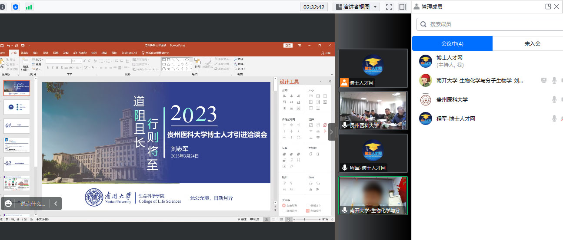
Task: Switch to the 会议中(4) tab
Action: pyautogui.click(x=452, y=43)
